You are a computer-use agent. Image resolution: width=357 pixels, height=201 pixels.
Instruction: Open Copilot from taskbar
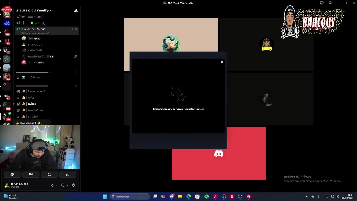tap(163, 197)
